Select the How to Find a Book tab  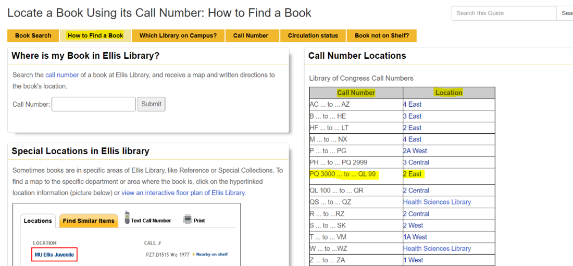tap(95, 35)
